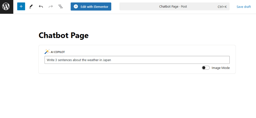Select the Tools pencil icon

click(31, 6)
